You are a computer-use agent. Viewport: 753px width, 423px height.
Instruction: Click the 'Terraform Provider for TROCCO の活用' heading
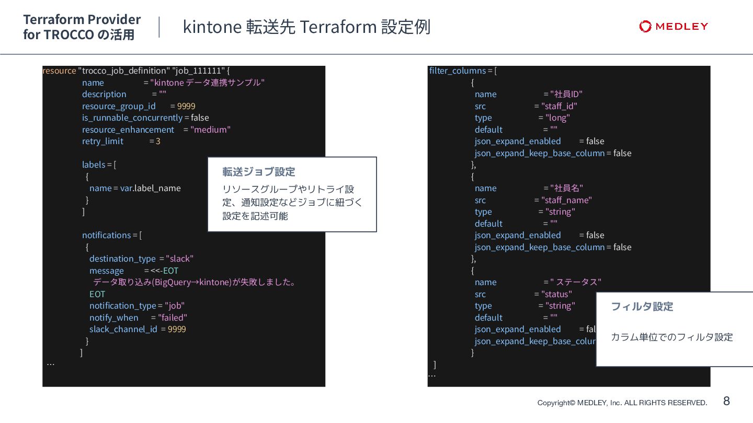point(82,27)
